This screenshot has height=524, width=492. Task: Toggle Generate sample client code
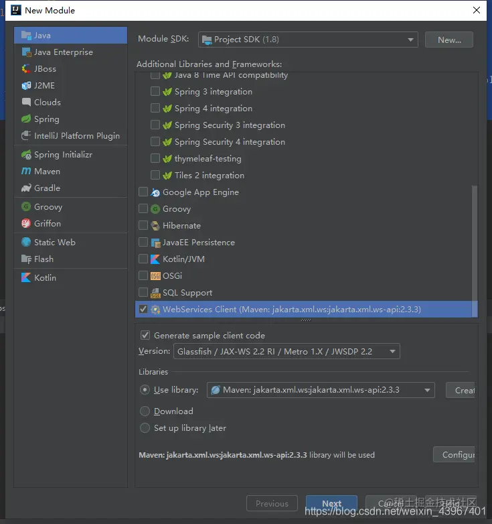(x=145, y=335)
